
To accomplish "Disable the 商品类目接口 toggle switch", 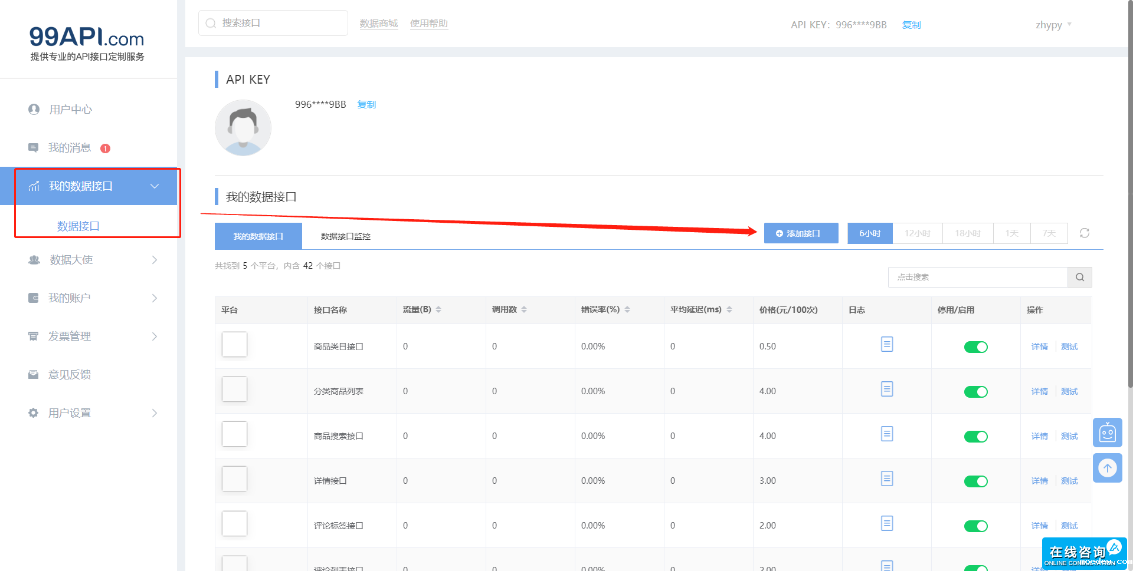I will tap(975, 347).
